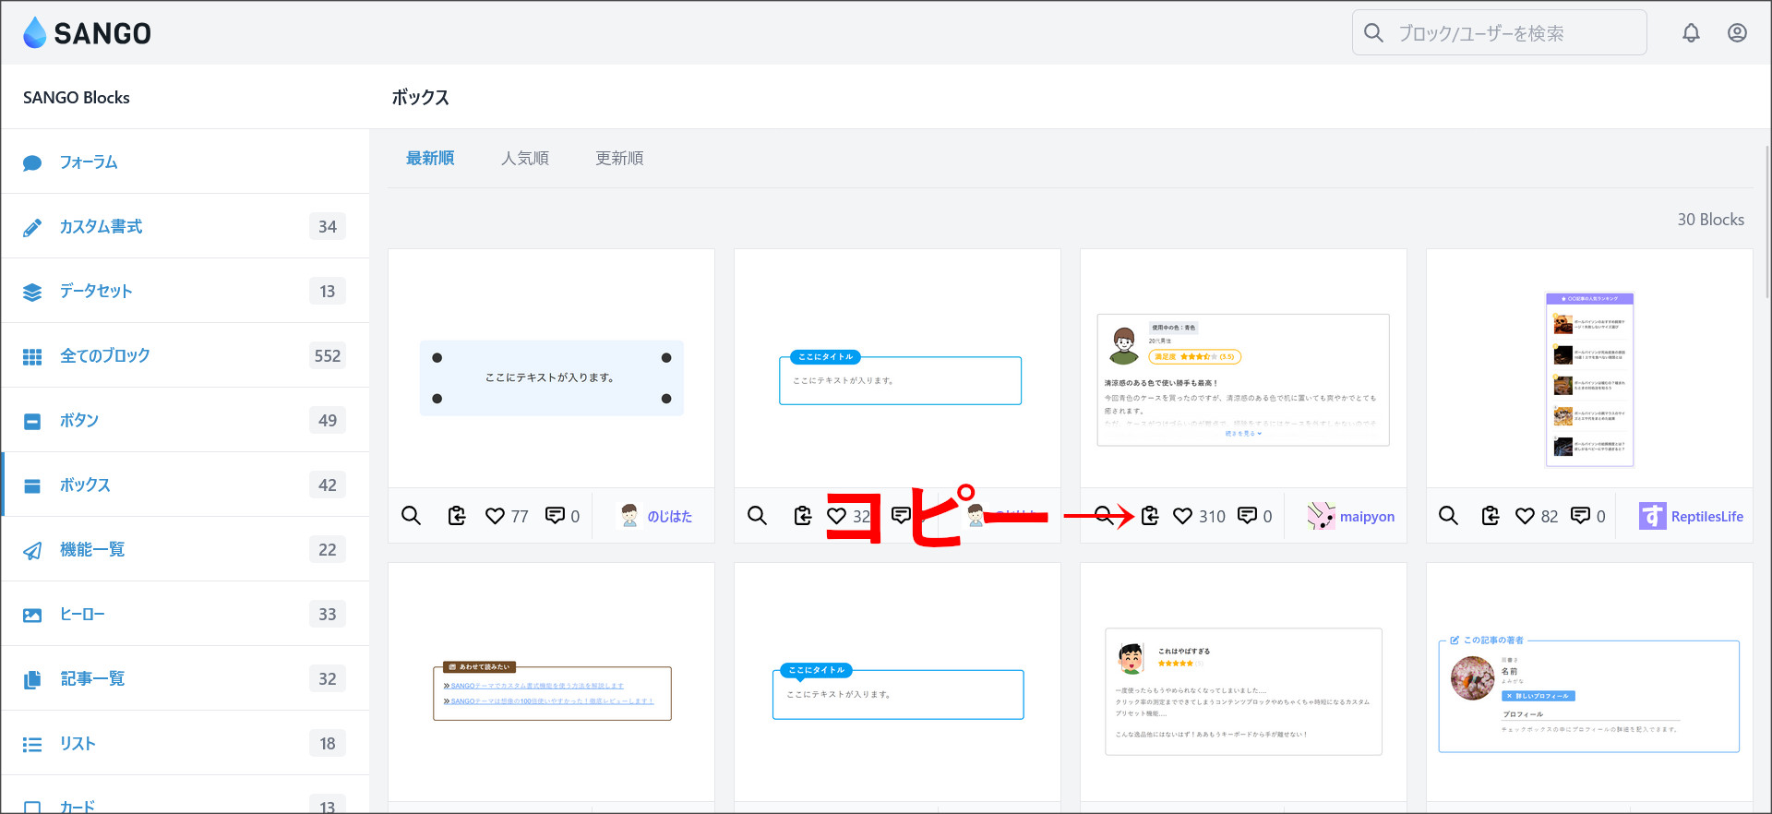Click magnifier preview icon on first block card

412,516
